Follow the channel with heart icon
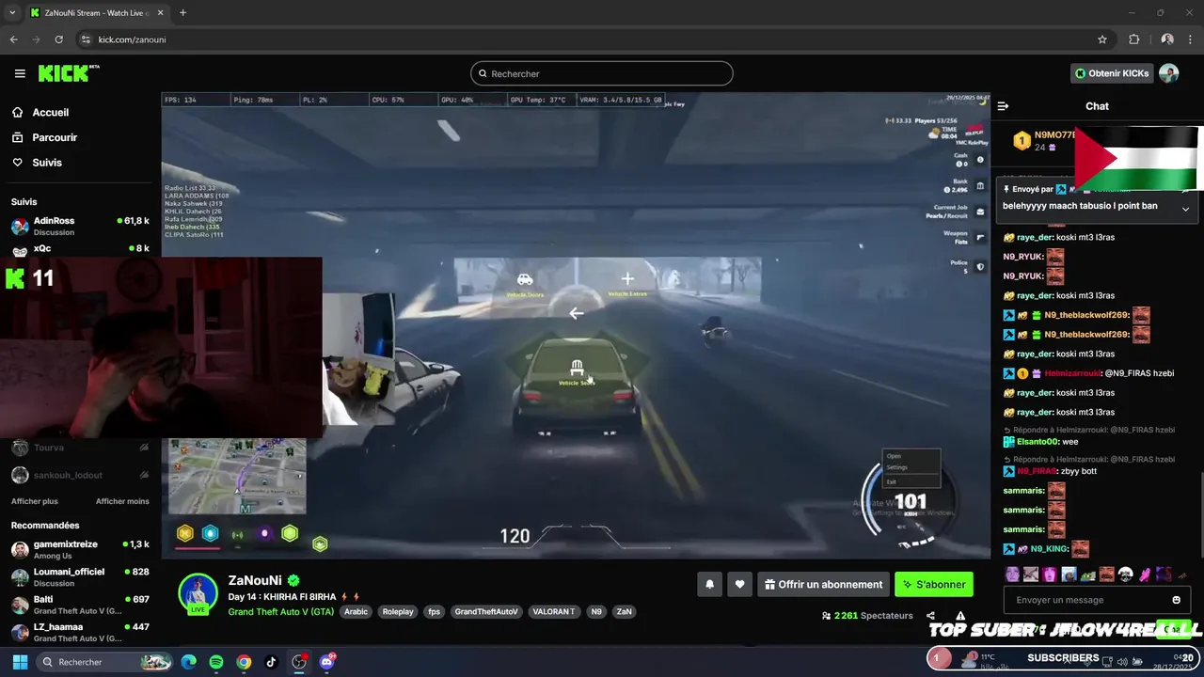Viewport: 1204px width, 677px height. pos(739,584)
